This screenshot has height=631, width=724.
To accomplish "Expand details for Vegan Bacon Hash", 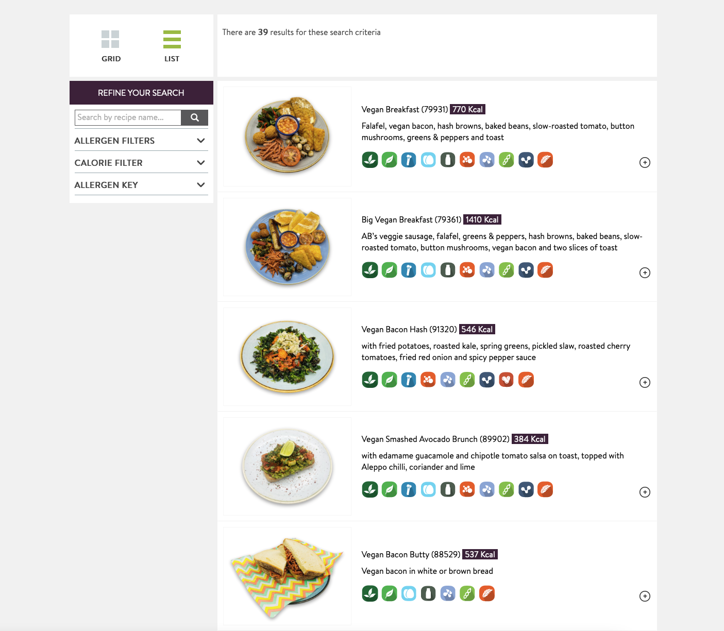I will [644, 383].
